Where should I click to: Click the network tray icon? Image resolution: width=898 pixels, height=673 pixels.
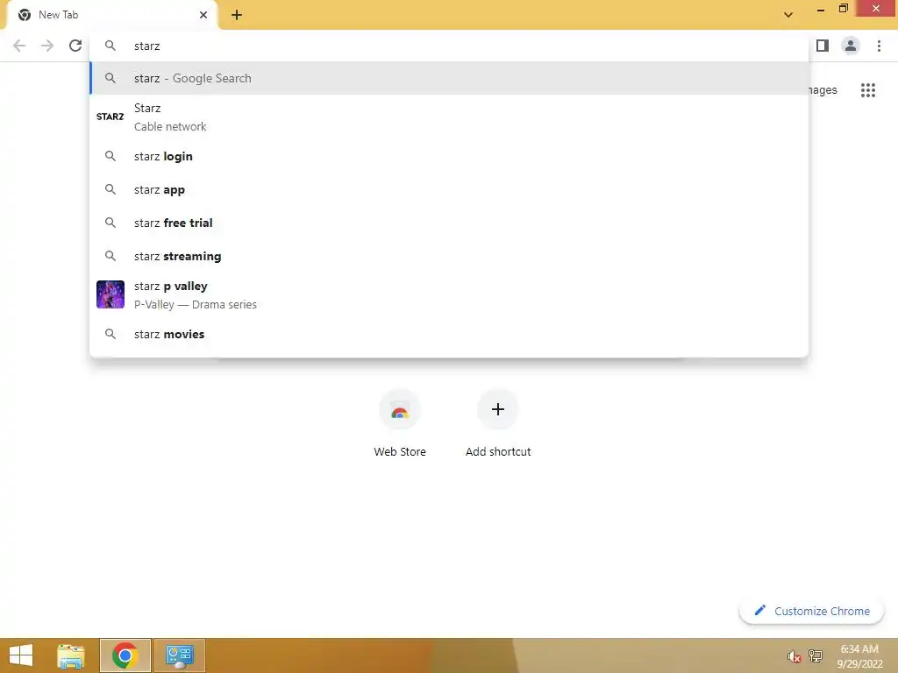coord(816,655)
